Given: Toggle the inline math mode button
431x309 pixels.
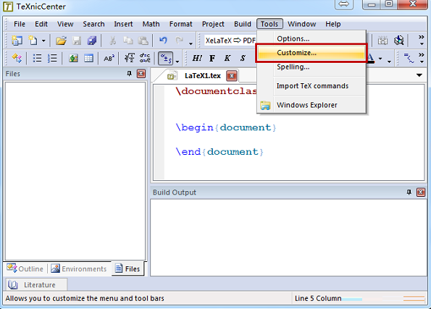Looking at the screenshot, I should pos(165,58).
